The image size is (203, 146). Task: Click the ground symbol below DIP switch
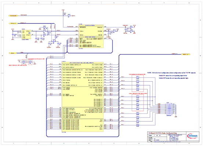click(176, 116)
